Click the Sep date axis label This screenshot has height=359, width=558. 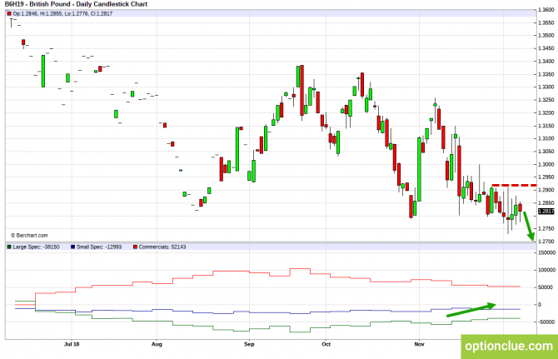click(249, 344)
